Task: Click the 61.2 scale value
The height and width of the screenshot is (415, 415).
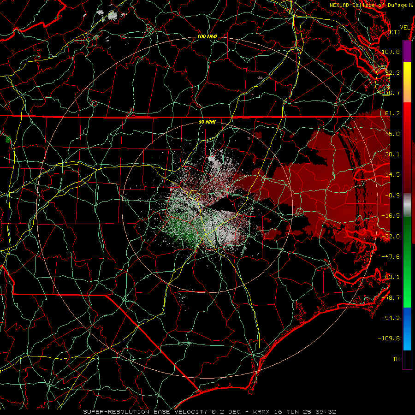Action: tap(392, 113)
